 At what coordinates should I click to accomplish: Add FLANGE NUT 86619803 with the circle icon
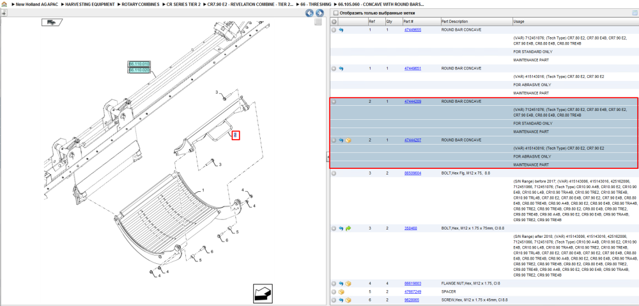(x=334, y=284)
